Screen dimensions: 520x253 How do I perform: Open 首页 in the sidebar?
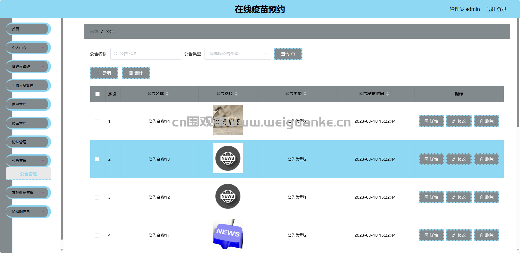coord(28,29)
